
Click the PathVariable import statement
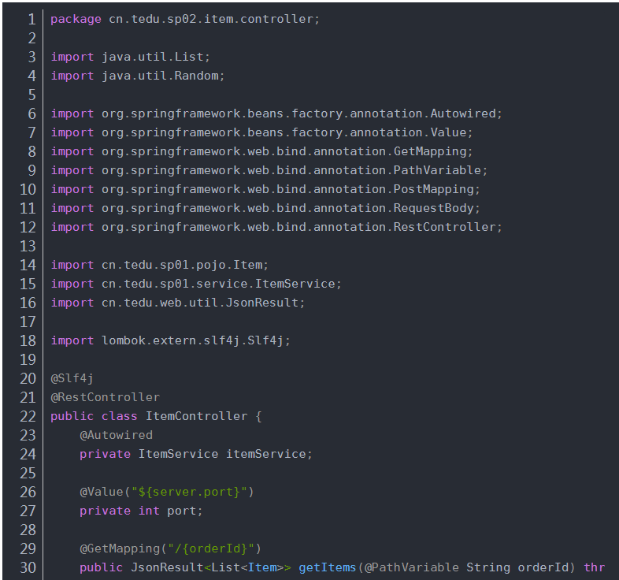pos(269,170)
